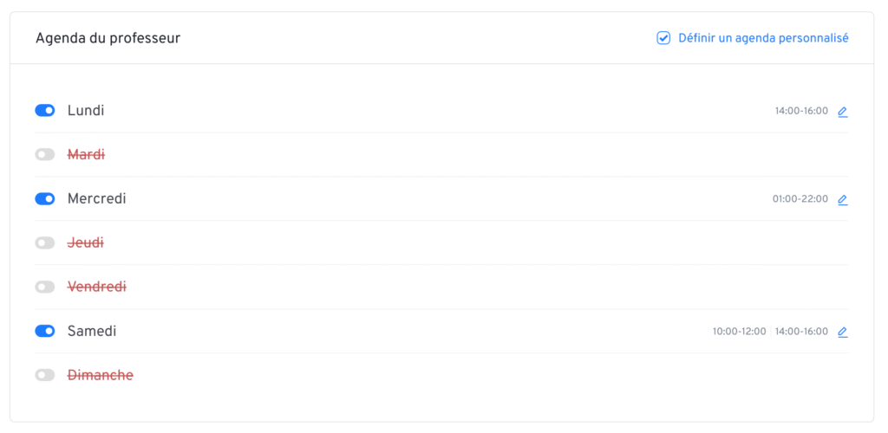Click the Samedi day label
Viewport: 888px width, 433px height.
(x=92, y=331)
